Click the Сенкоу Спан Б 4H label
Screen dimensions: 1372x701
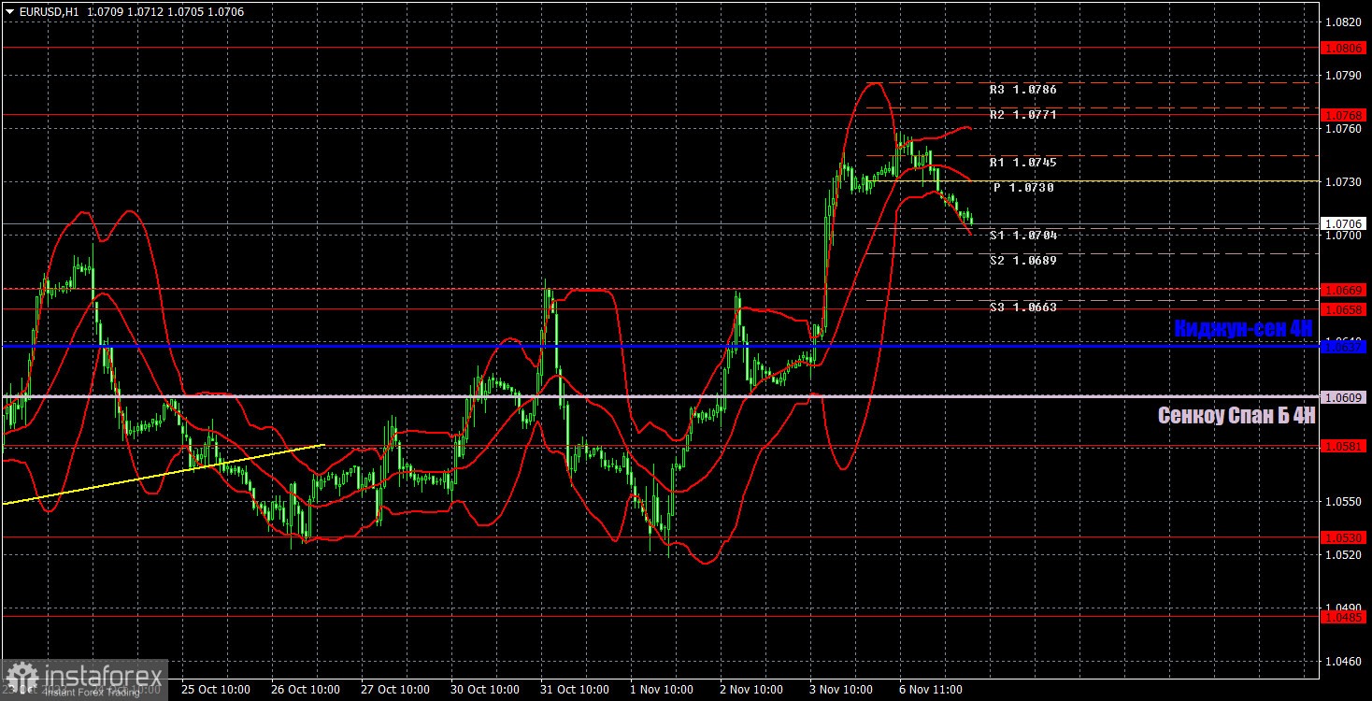tap(1236, 416)
